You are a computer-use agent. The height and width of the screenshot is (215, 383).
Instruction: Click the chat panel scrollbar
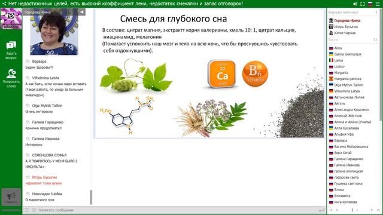click(91, 197)
